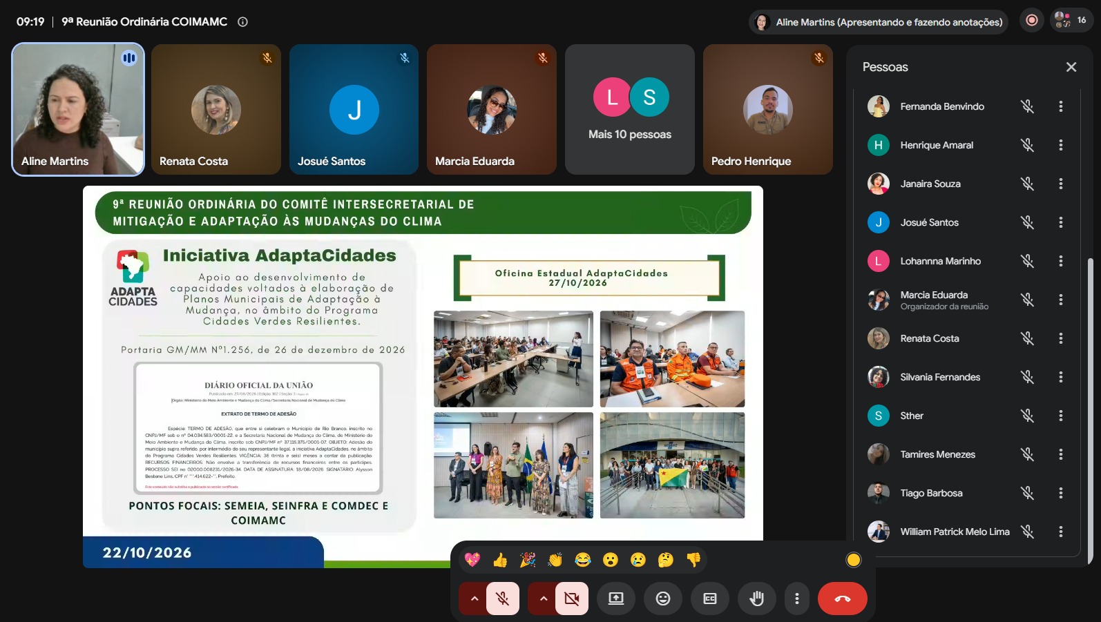Send the laughing face reaction
1101x622 pixels.
583,560
